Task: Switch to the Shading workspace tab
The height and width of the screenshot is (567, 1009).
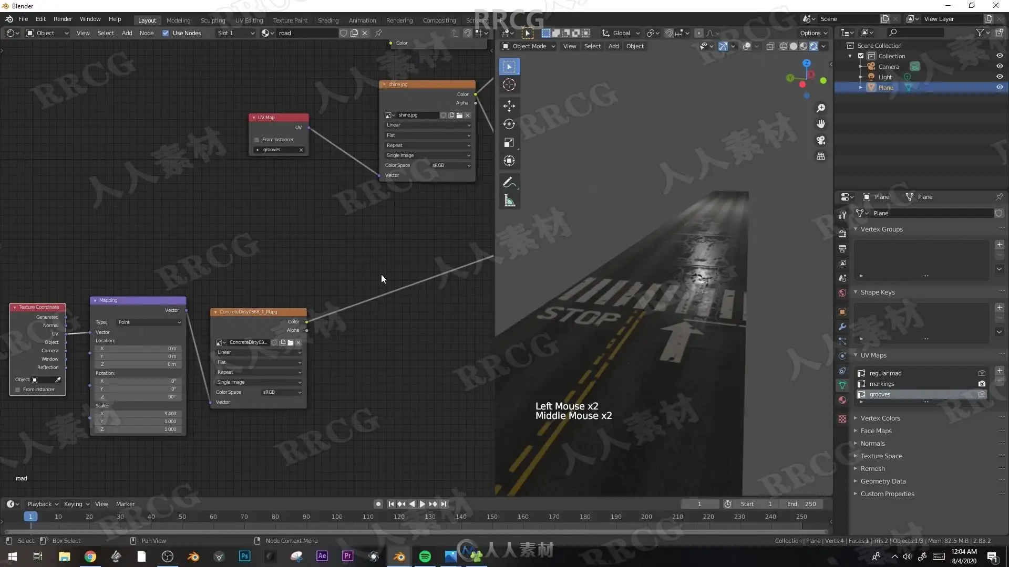Action: (328, 20)
